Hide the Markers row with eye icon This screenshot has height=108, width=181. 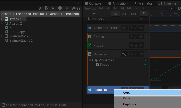(141, 19)
